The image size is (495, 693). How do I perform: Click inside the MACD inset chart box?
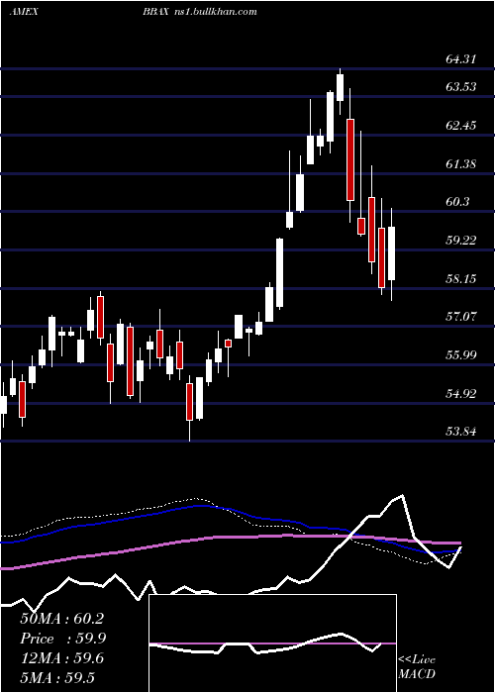(272, 643)
